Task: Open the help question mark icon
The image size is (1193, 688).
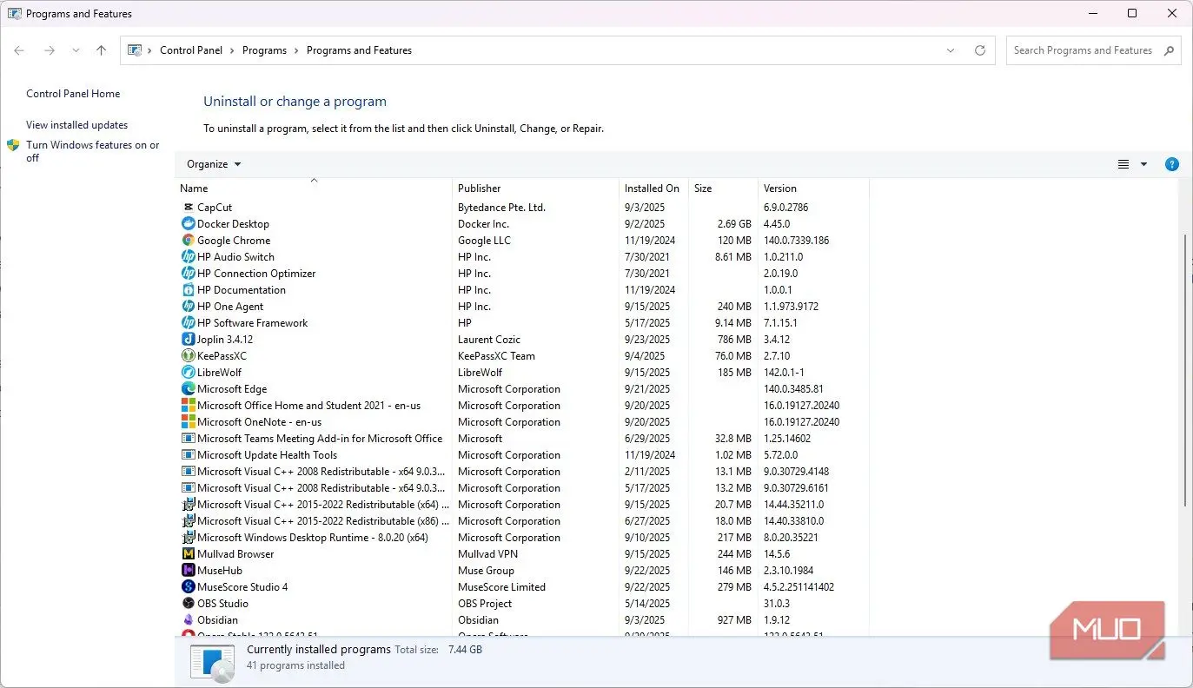Action: coord(1171,164)
